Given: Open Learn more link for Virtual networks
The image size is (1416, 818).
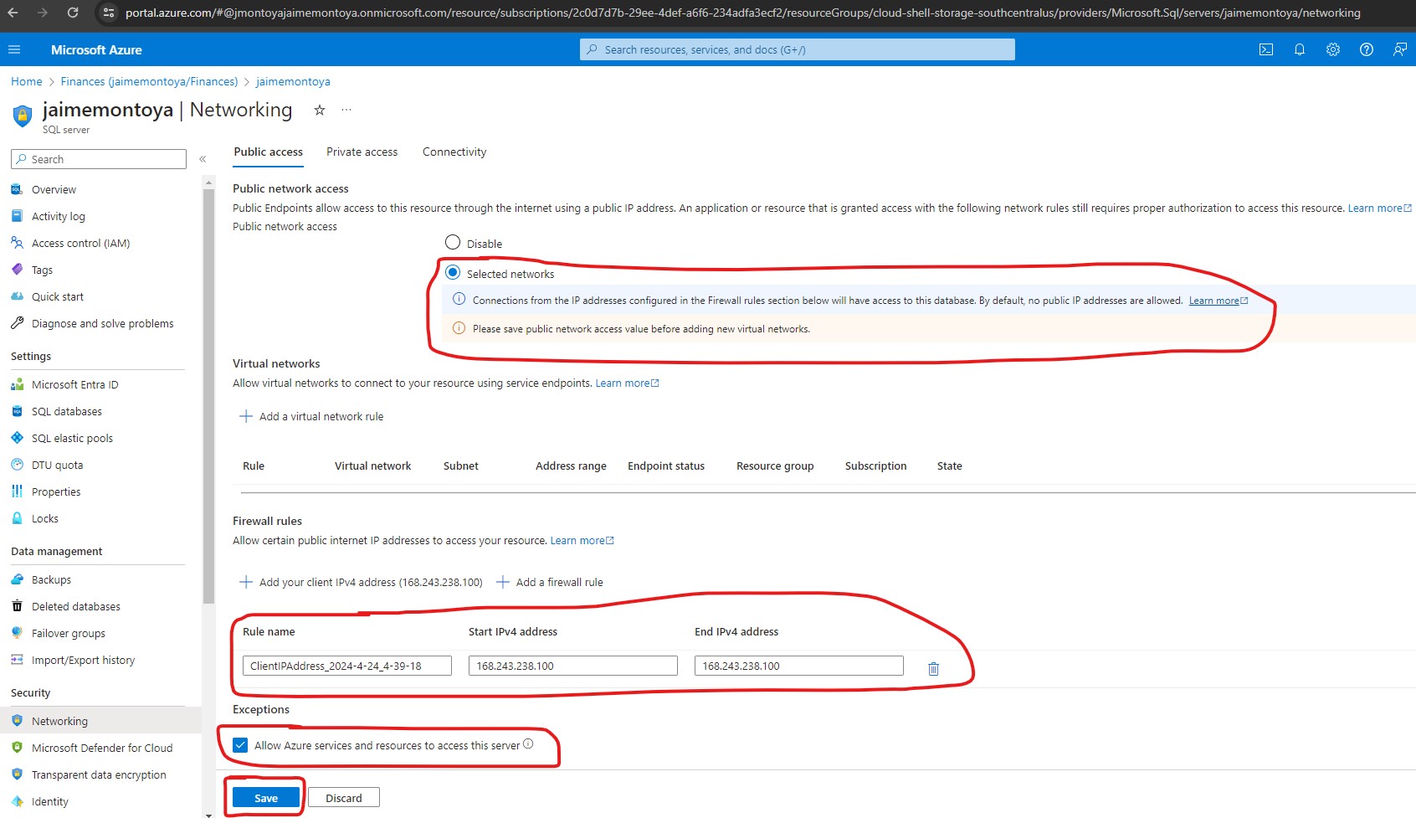Looking at the screenshot, I should click(627, 383).
